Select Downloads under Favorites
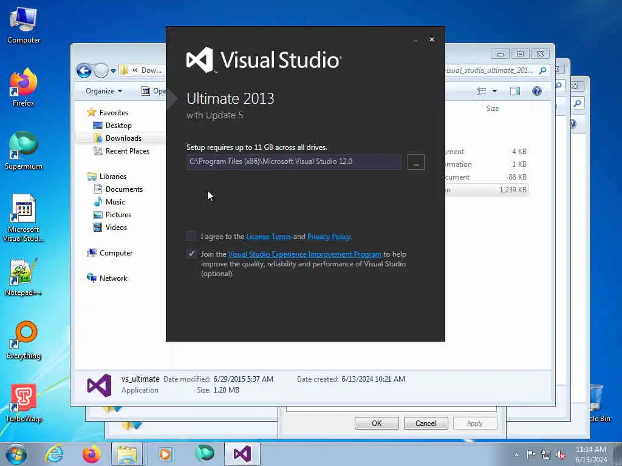The height and width of the screenshot is (466, 622). coord(123,138)
